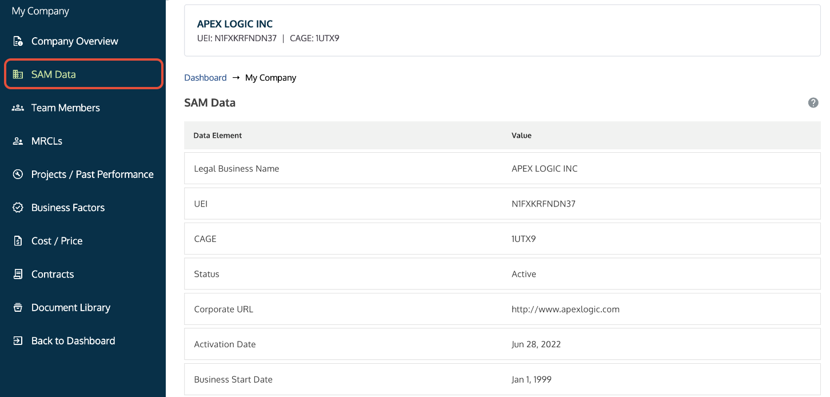Select the Legal Business Name table row

pos(236,168)
